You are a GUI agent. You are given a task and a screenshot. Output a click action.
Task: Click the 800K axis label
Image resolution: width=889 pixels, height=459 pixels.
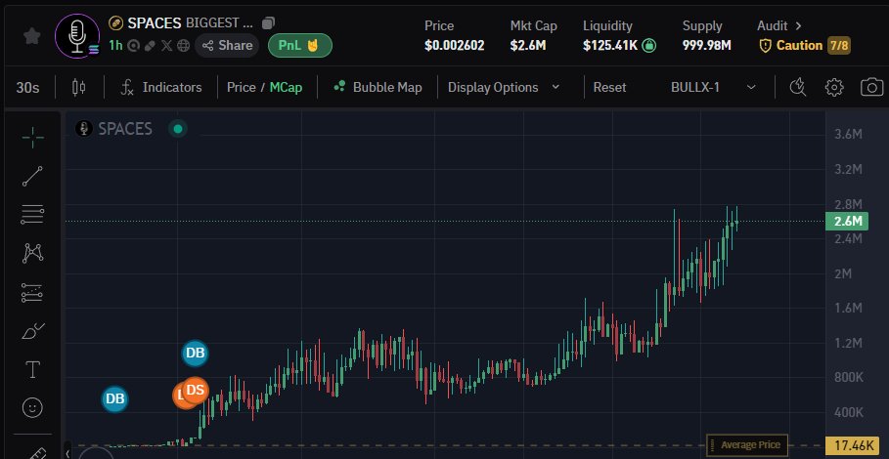848,378
